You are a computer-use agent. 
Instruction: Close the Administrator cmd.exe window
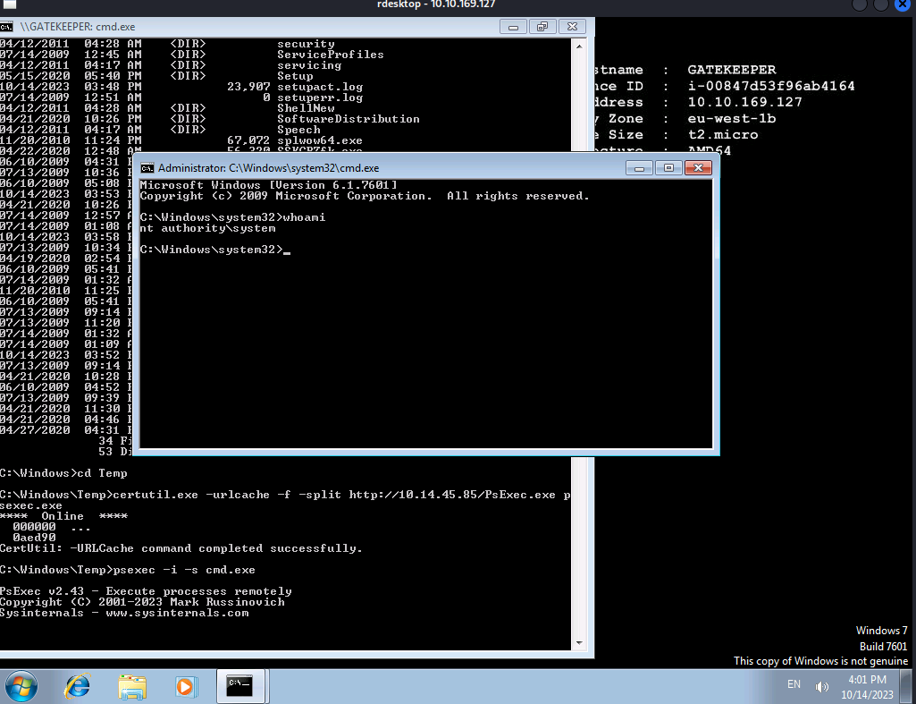coord(698,168)
